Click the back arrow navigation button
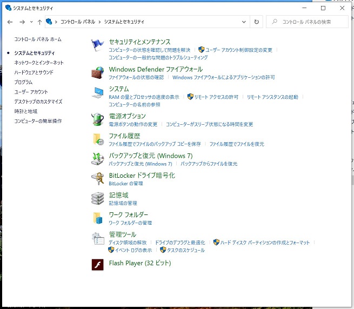Screen dimensions: 354x309 point(10,22)
